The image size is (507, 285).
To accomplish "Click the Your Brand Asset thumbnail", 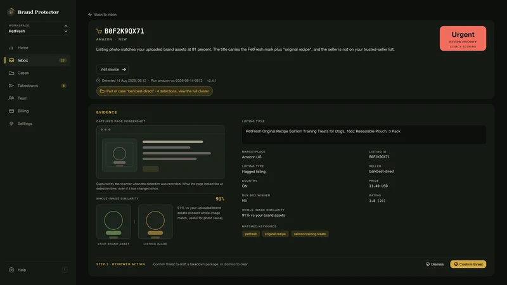I will coord(113,222).
